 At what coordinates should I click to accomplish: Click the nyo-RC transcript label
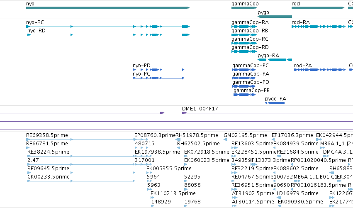coord(35,22)
